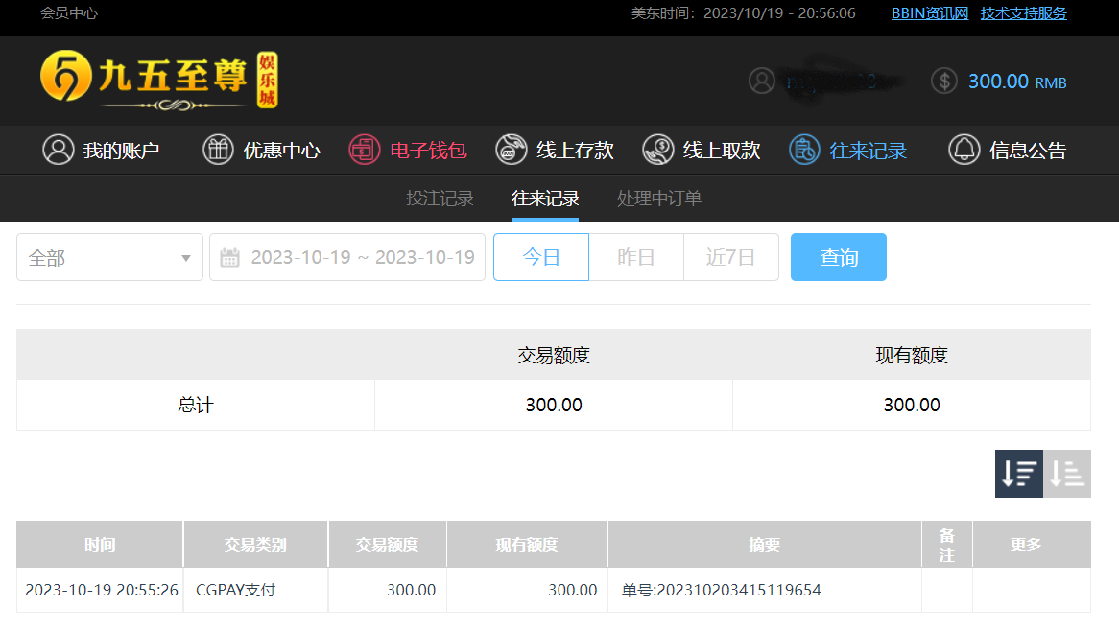Image resolution: width=1119 pixels, height=630 pixels.
Task: Select the 近7日 date filter
Action: [730, 257]
